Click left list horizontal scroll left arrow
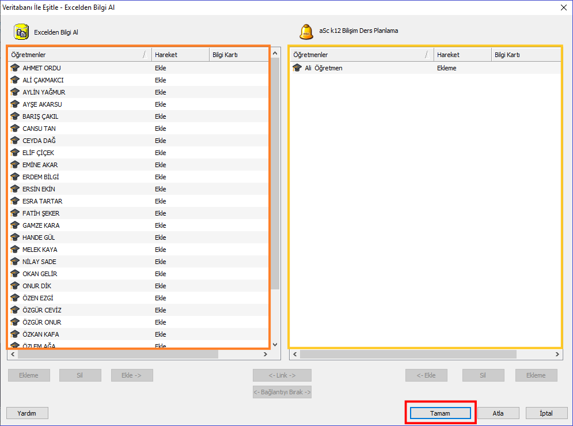 pos(13,354)
